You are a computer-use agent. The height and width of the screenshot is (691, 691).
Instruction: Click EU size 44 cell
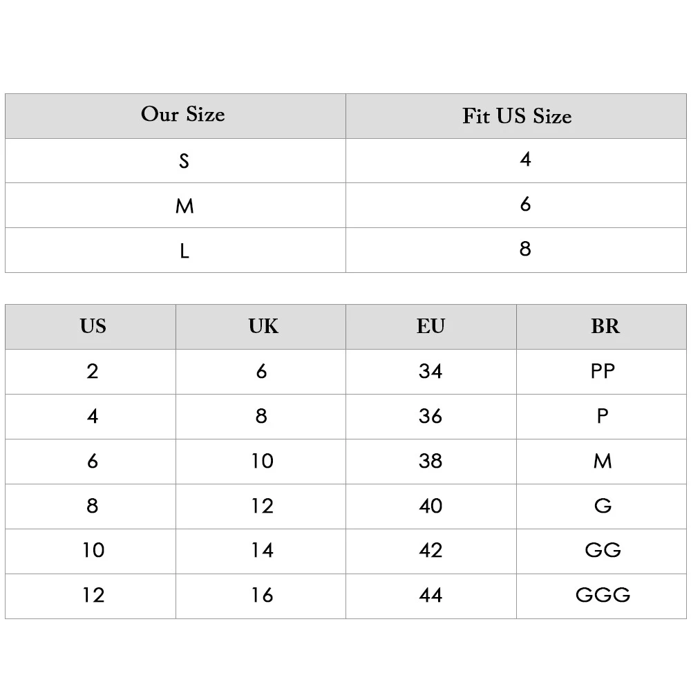[430, 595]
